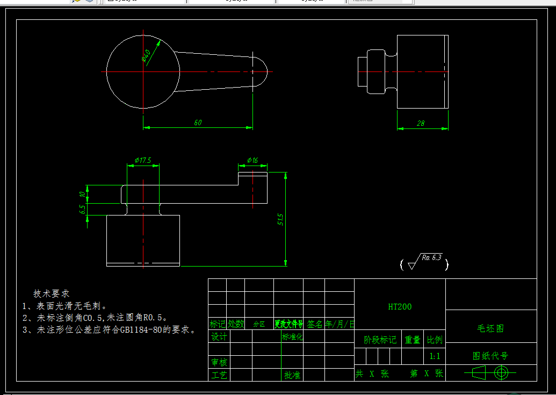Select the vertical 6.5 dimension value
Screen dimensions: 556x395
tap(82, 209)
